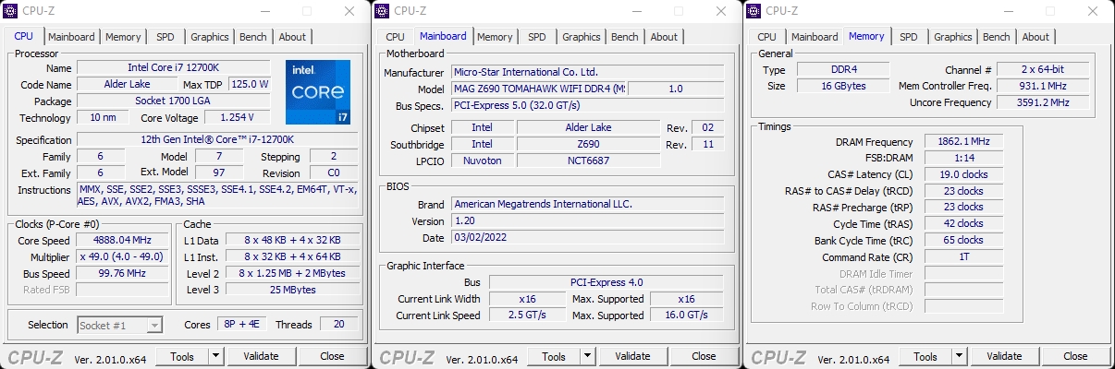Screen dimensions: 1115x369
Task: Open Bench tab in CPU window
Action: (x=253, y=37)
